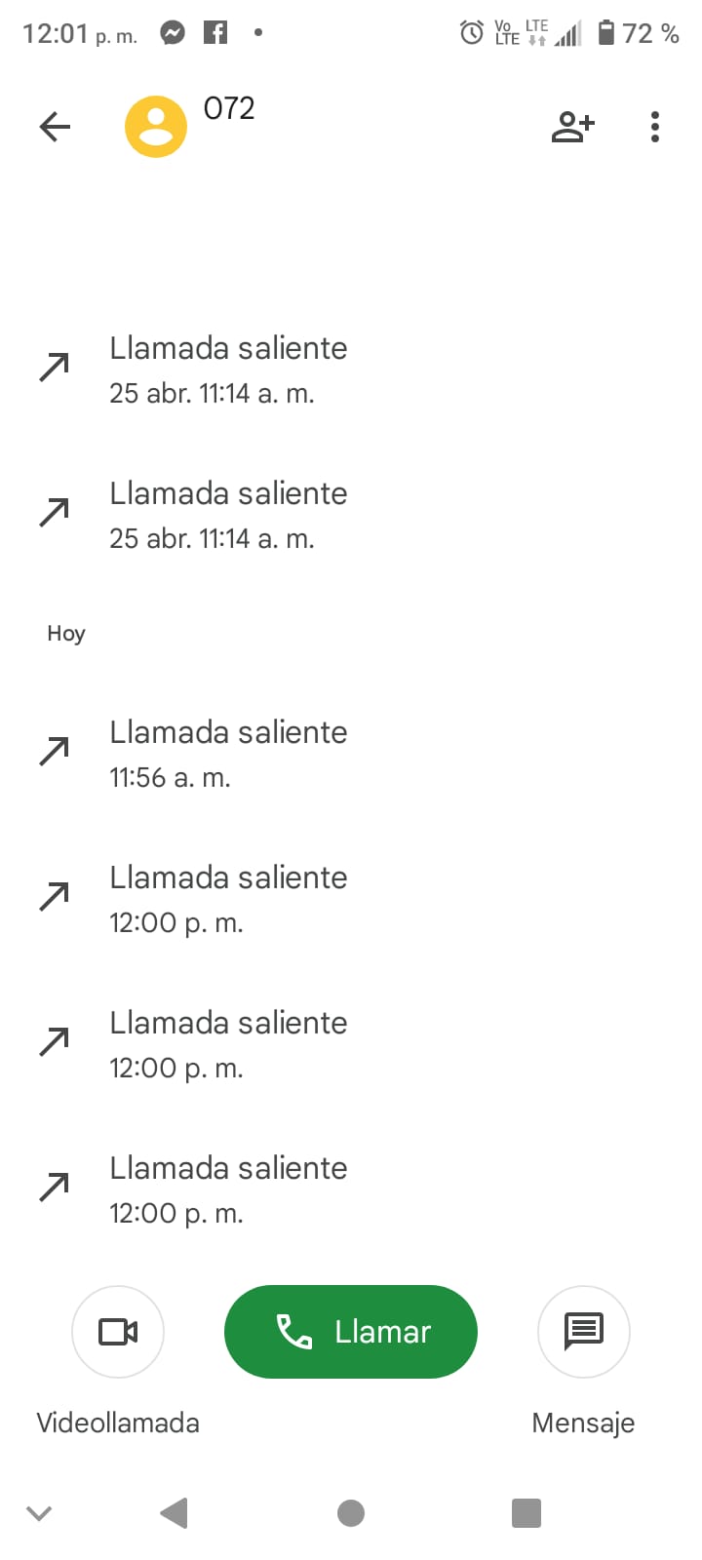Tap the add contact icon

tap(573, 127)
